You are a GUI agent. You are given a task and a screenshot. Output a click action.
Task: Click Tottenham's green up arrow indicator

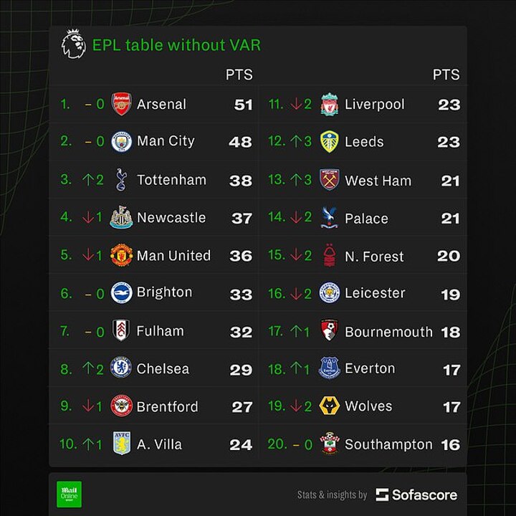pyautogui.click(x=87, y=180)
